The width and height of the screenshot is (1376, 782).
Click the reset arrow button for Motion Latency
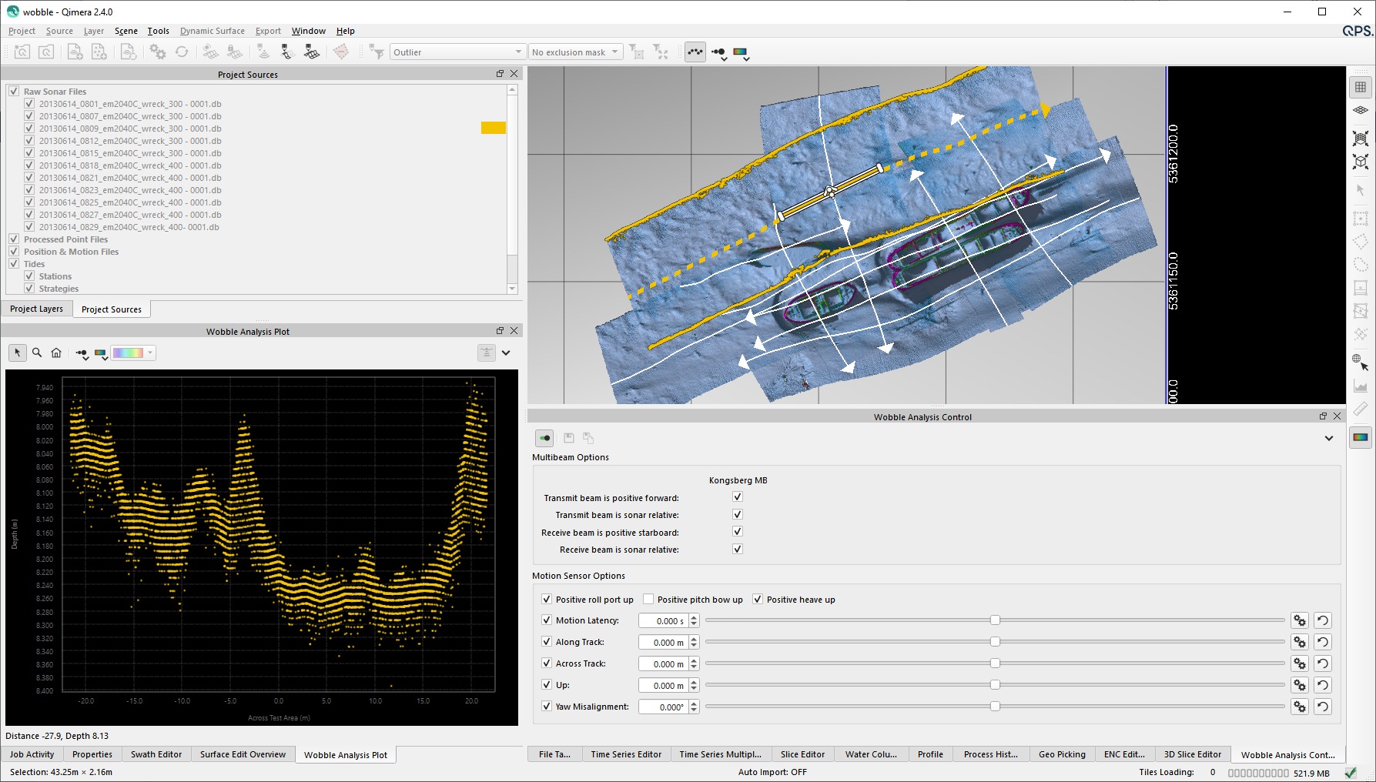click(x=1322, y=620)
